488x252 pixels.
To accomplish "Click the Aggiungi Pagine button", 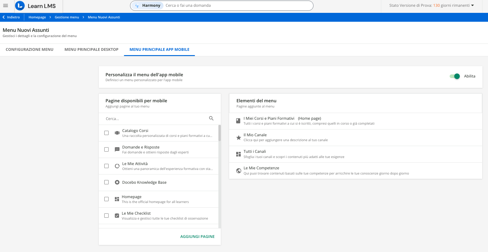I will click(197, 237).
